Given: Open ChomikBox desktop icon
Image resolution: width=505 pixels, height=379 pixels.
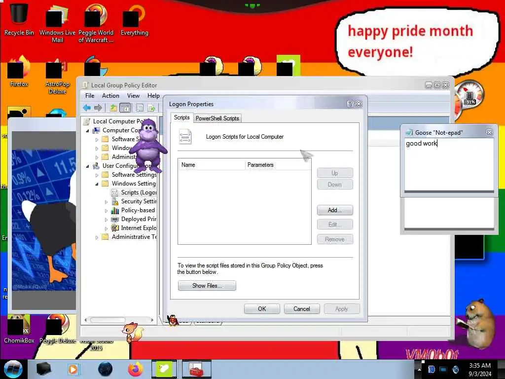Looking at the screenshot, I should (x=19, y=329).
